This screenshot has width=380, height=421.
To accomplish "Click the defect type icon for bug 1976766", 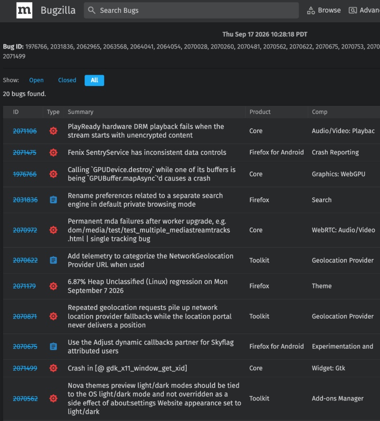I will [x=53, y=174].
